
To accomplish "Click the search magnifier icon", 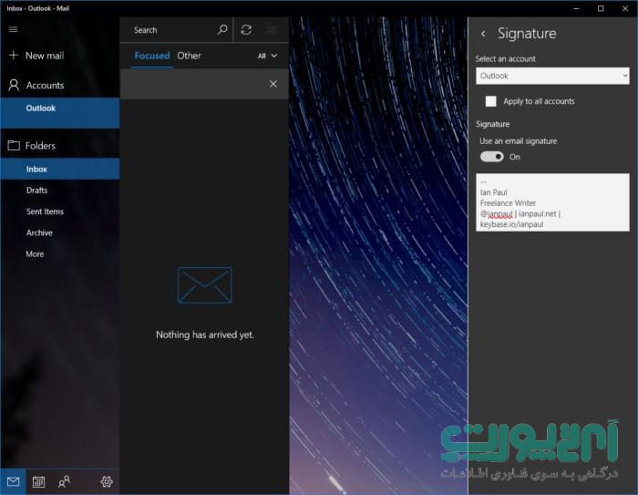I will coord(222,30).
